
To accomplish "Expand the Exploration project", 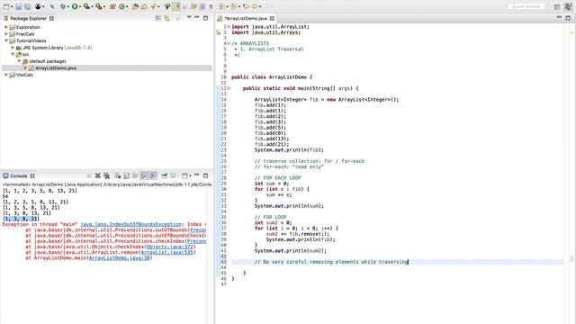I will click(6, 27).
